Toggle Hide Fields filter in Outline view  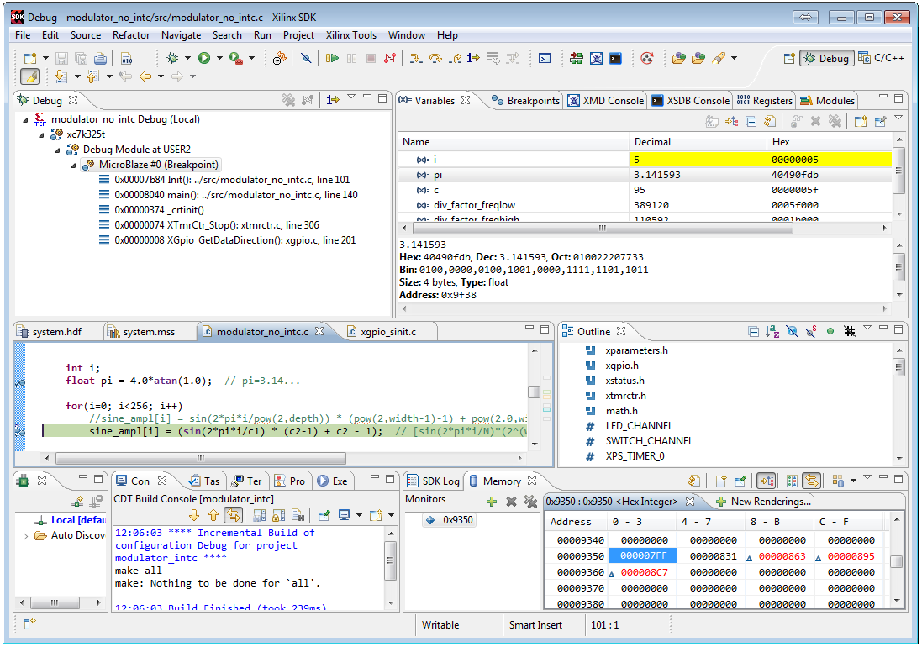tap(792, 331)
